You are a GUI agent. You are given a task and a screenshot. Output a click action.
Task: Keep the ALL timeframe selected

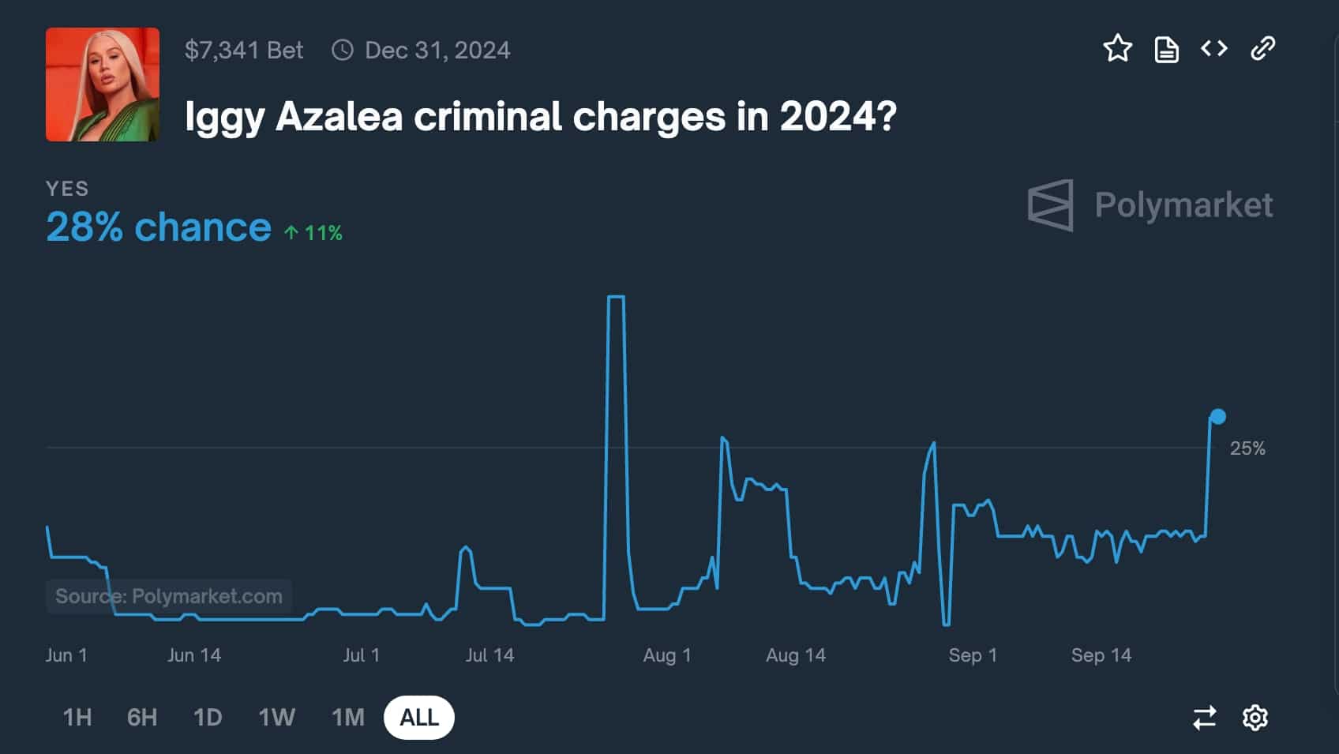[419, 717]
